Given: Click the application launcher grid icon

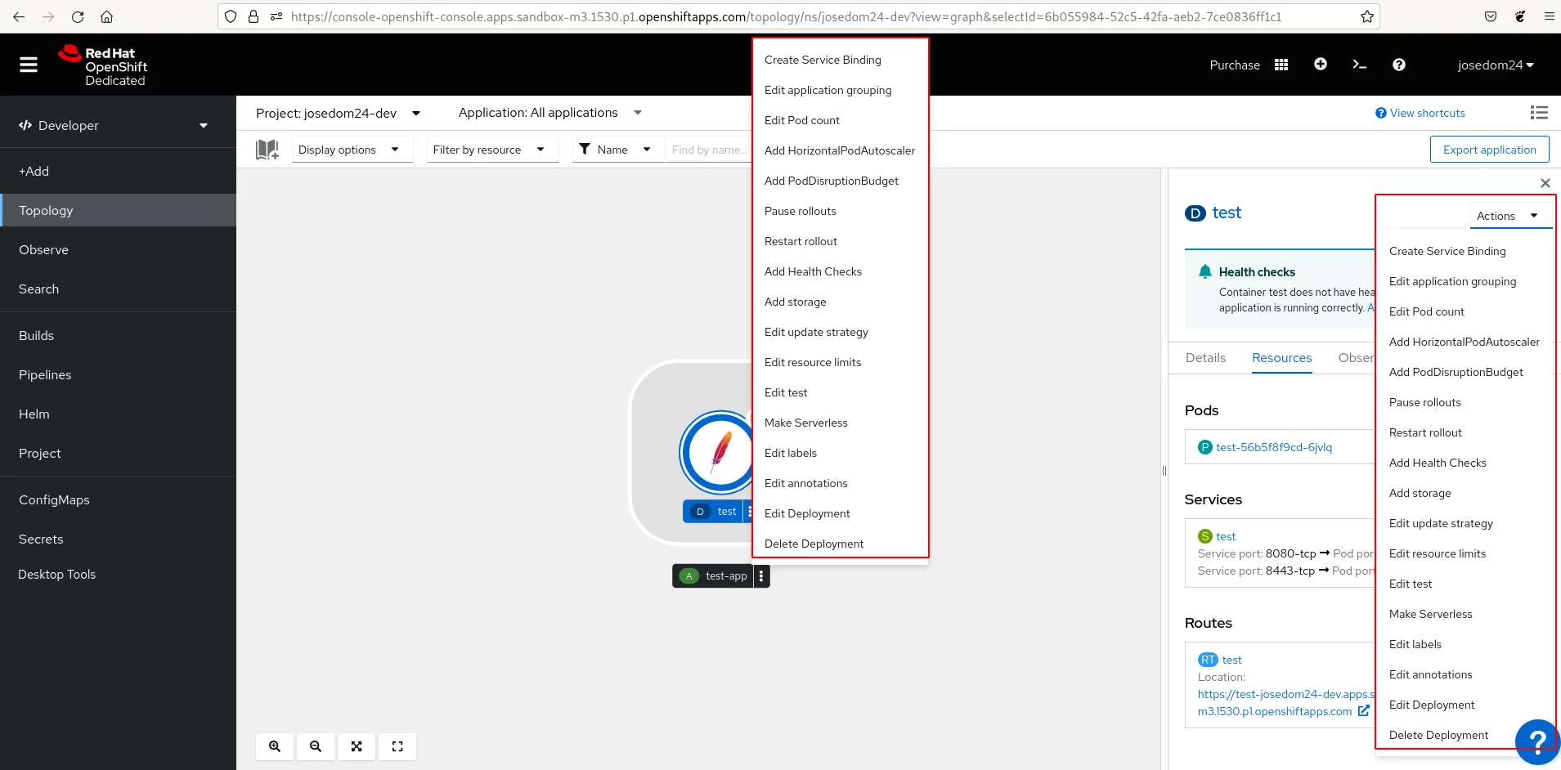Looking at the screenshot, I should (x=1281, y=65).
